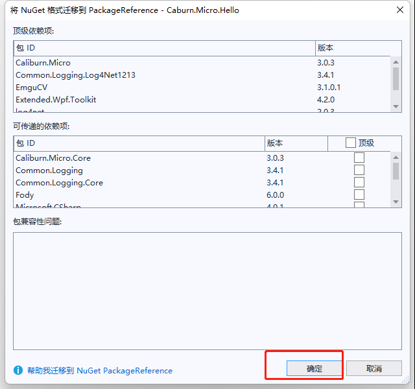This screenshot has width=415, height=389.
Task: Click scroll-down arrow of top-level dependencies list
Action: tap(396, 106)
